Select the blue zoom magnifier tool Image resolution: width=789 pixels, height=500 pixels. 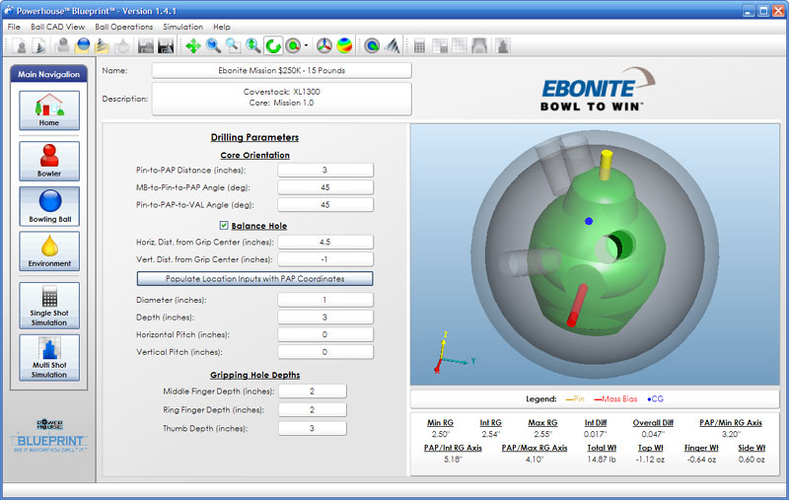click(213, 45)
